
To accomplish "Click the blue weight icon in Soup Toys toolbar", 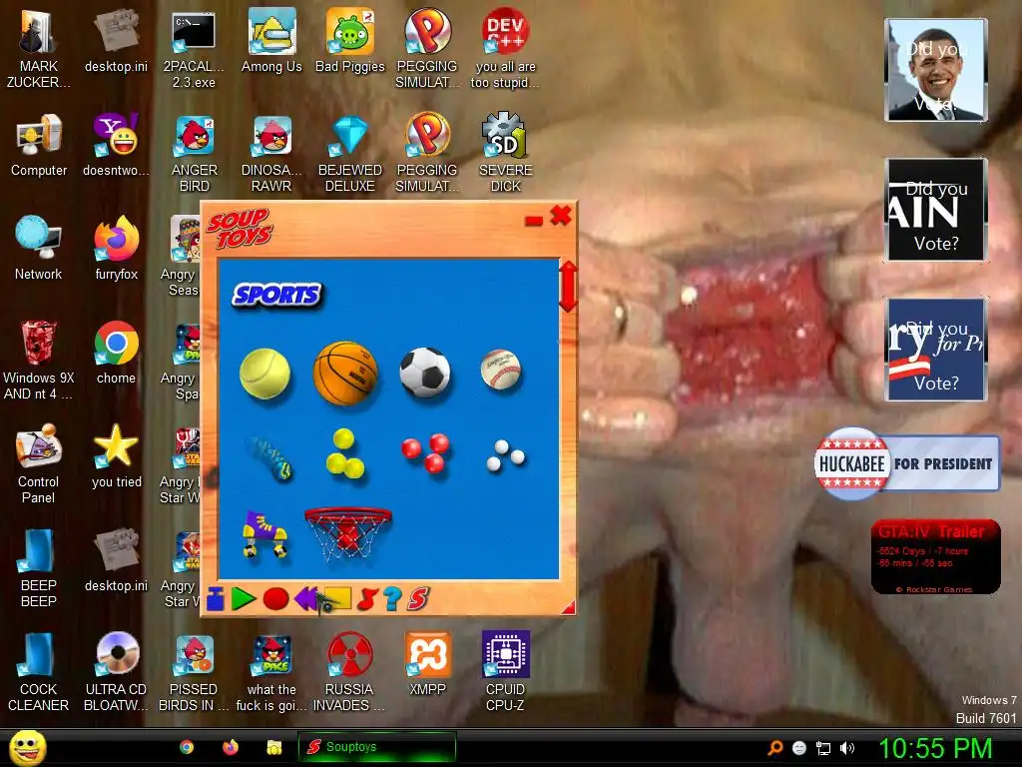I will pos(216,599).
